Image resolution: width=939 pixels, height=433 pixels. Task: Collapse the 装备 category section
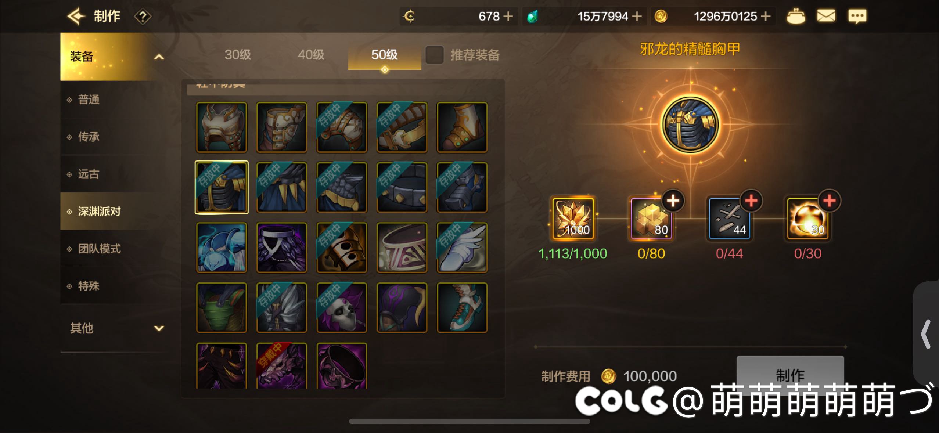pyautogui.click(x=158, y=57)
